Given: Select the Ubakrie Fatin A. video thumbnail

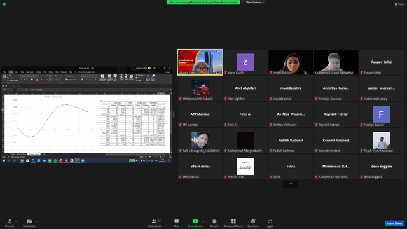Looking at the screenshot, I should click(x=200, y=62).
